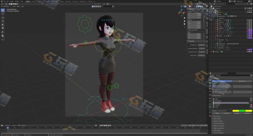Open the Object properties orange tab
Image resolution: width=253 pixels, height=136 pixels.
[x=210, y=98]
